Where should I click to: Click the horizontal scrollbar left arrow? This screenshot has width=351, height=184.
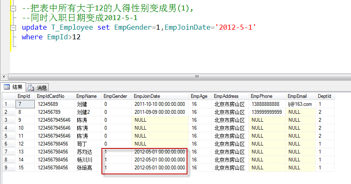(4, 77)
